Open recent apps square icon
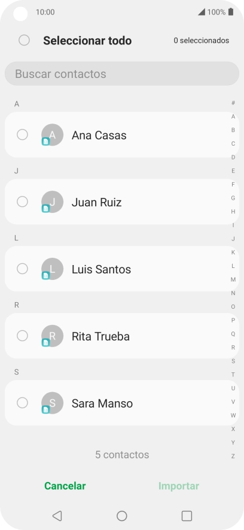The width and height of the screenshot is (244, 530). (187, 516)
